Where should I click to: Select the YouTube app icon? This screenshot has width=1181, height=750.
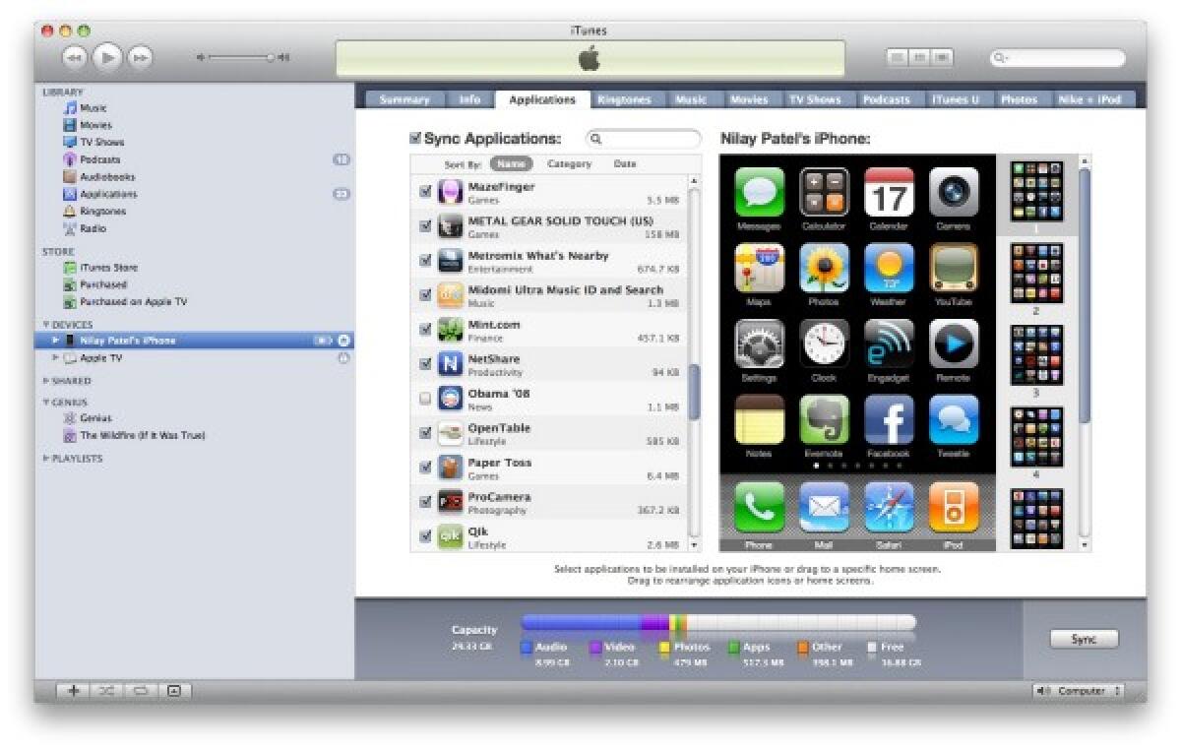(954, 268)
